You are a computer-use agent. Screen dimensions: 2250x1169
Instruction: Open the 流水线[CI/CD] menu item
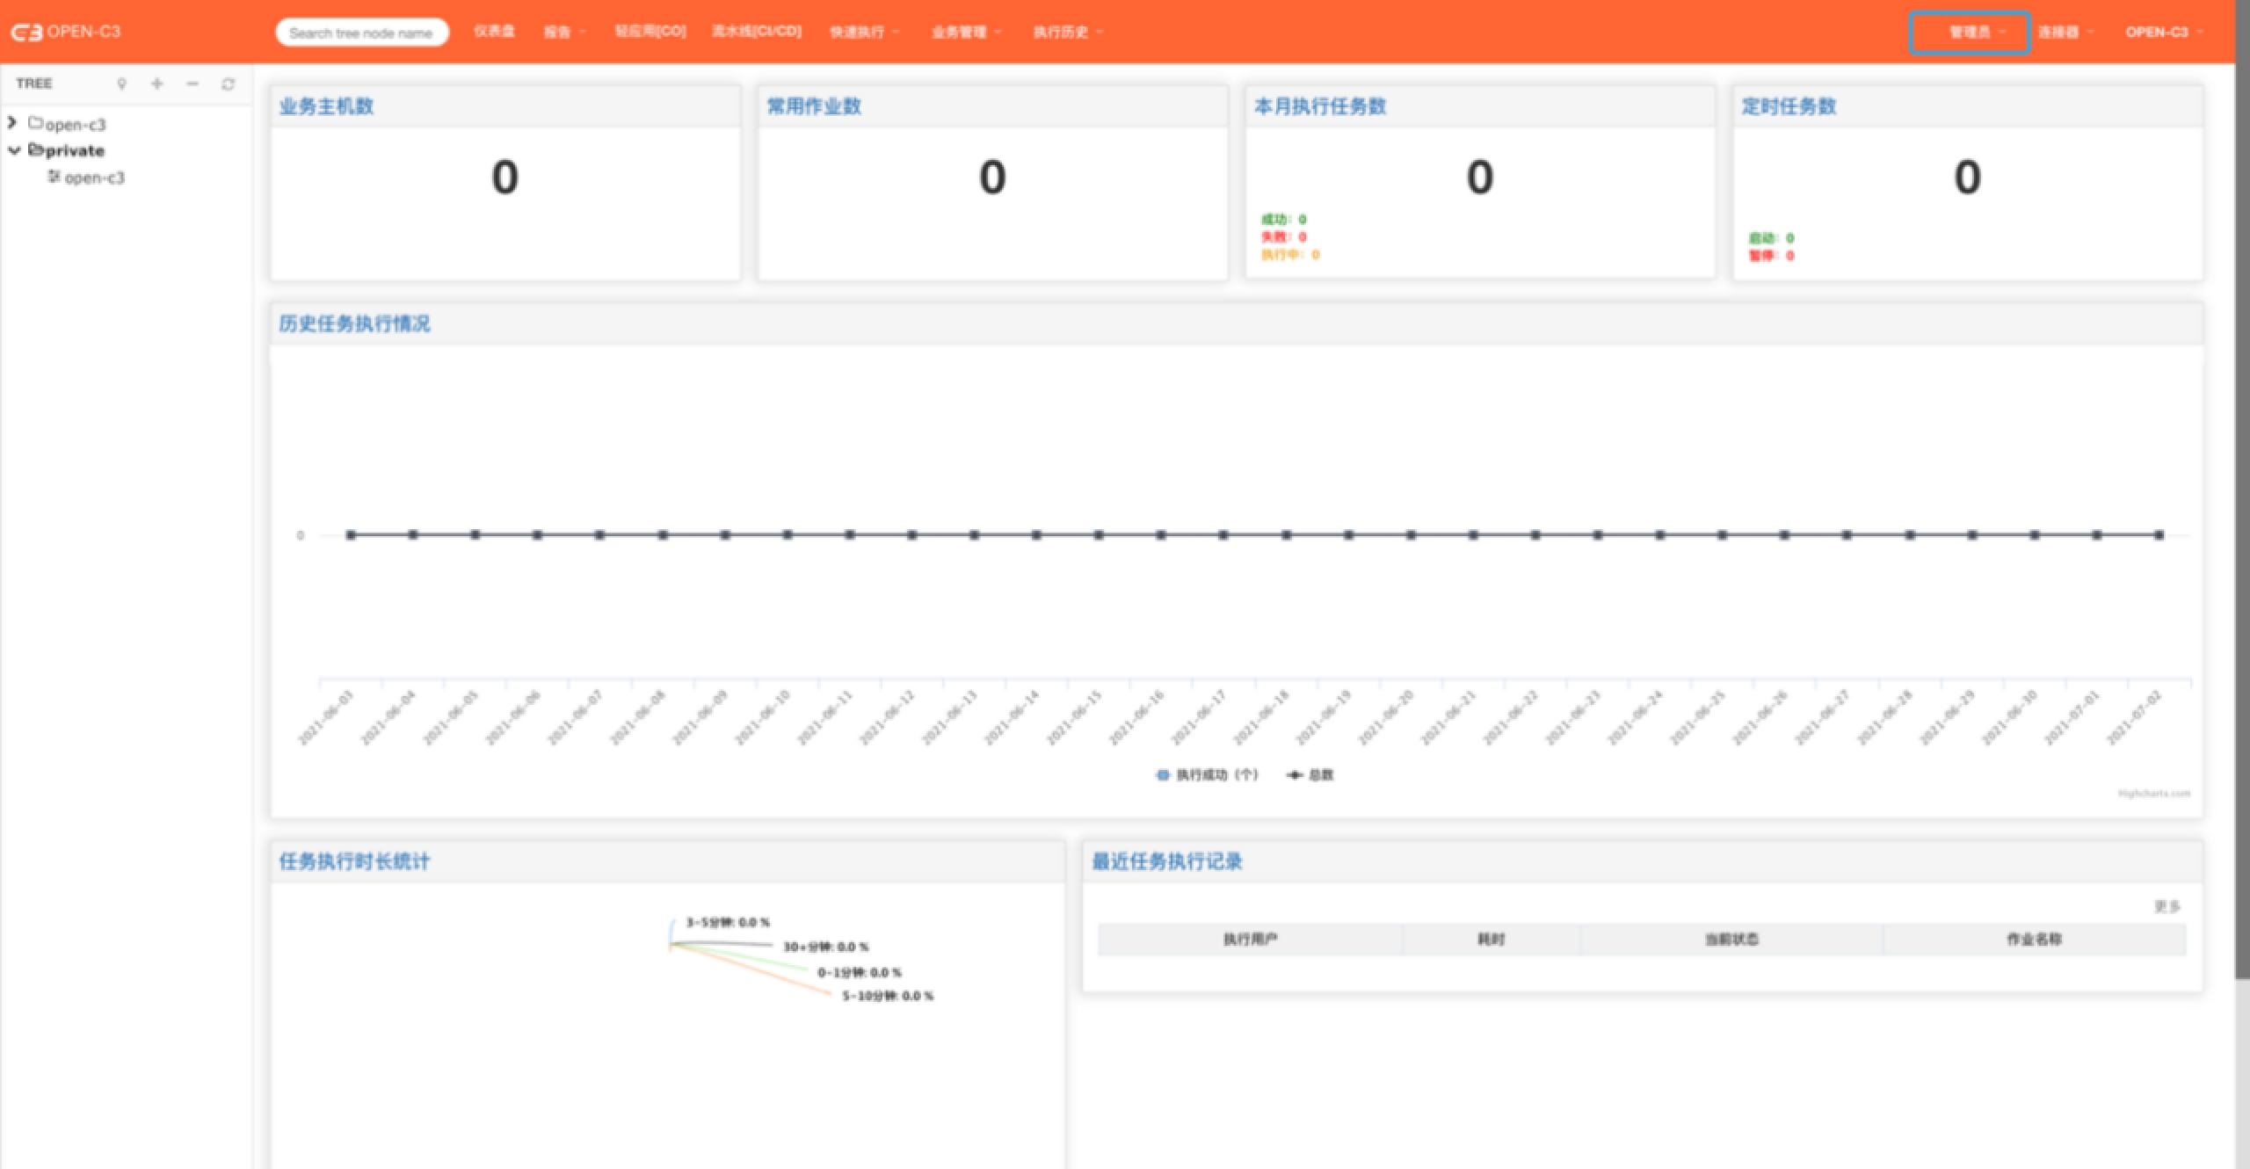pos(756,32)
